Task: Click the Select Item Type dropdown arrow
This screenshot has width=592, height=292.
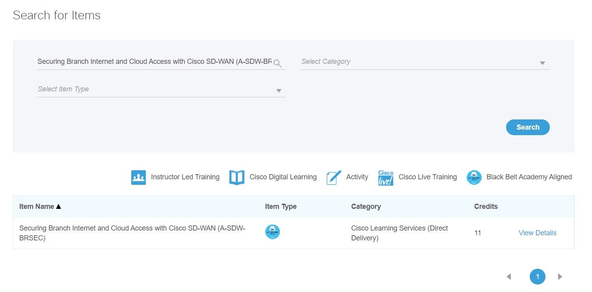Action: point(279,91)
